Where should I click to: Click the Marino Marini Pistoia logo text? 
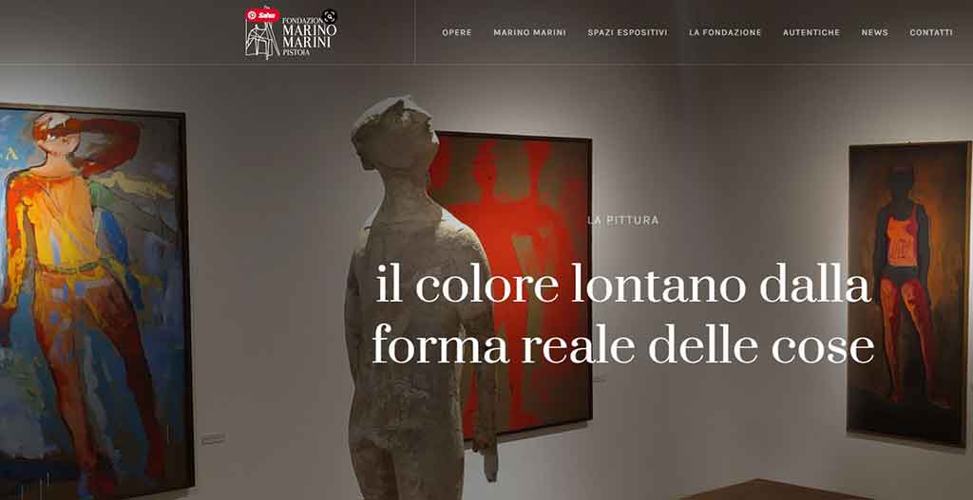pos(309,36)
